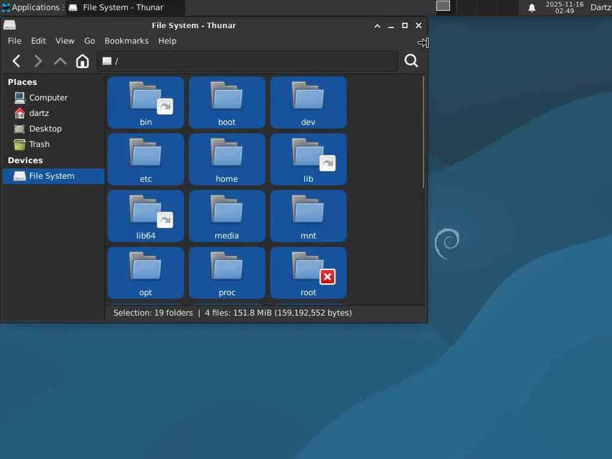Select the etc folder icon

coord(146,154)
